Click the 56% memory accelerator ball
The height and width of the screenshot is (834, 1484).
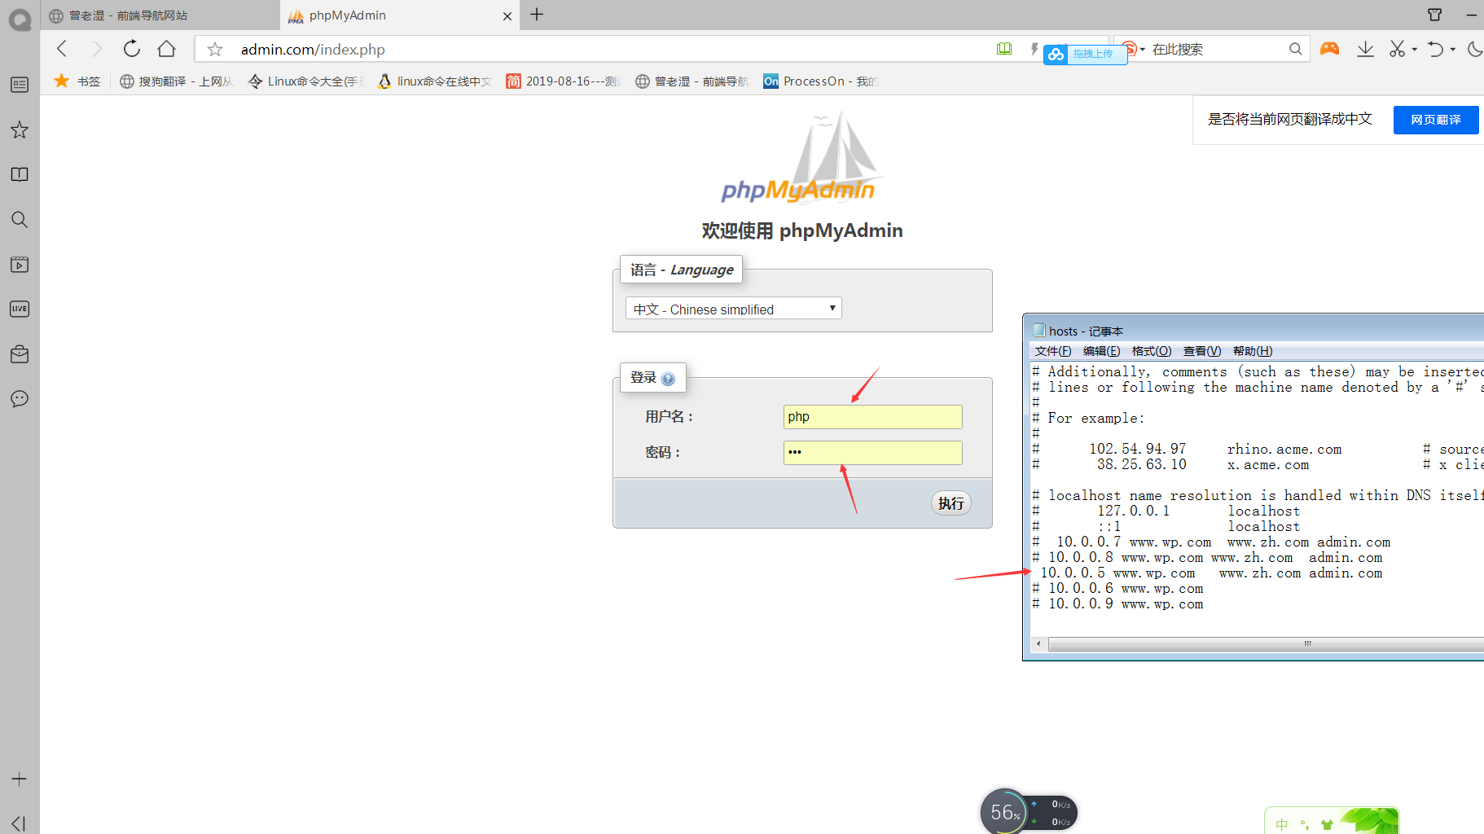click(1004, 811)
